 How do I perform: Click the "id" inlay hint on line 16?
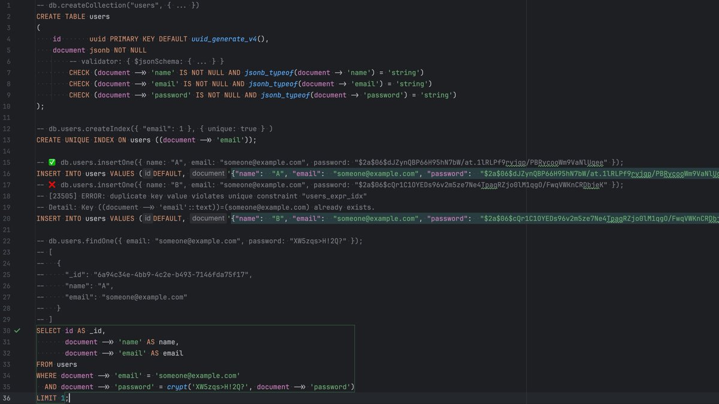(x=147, y=174)
